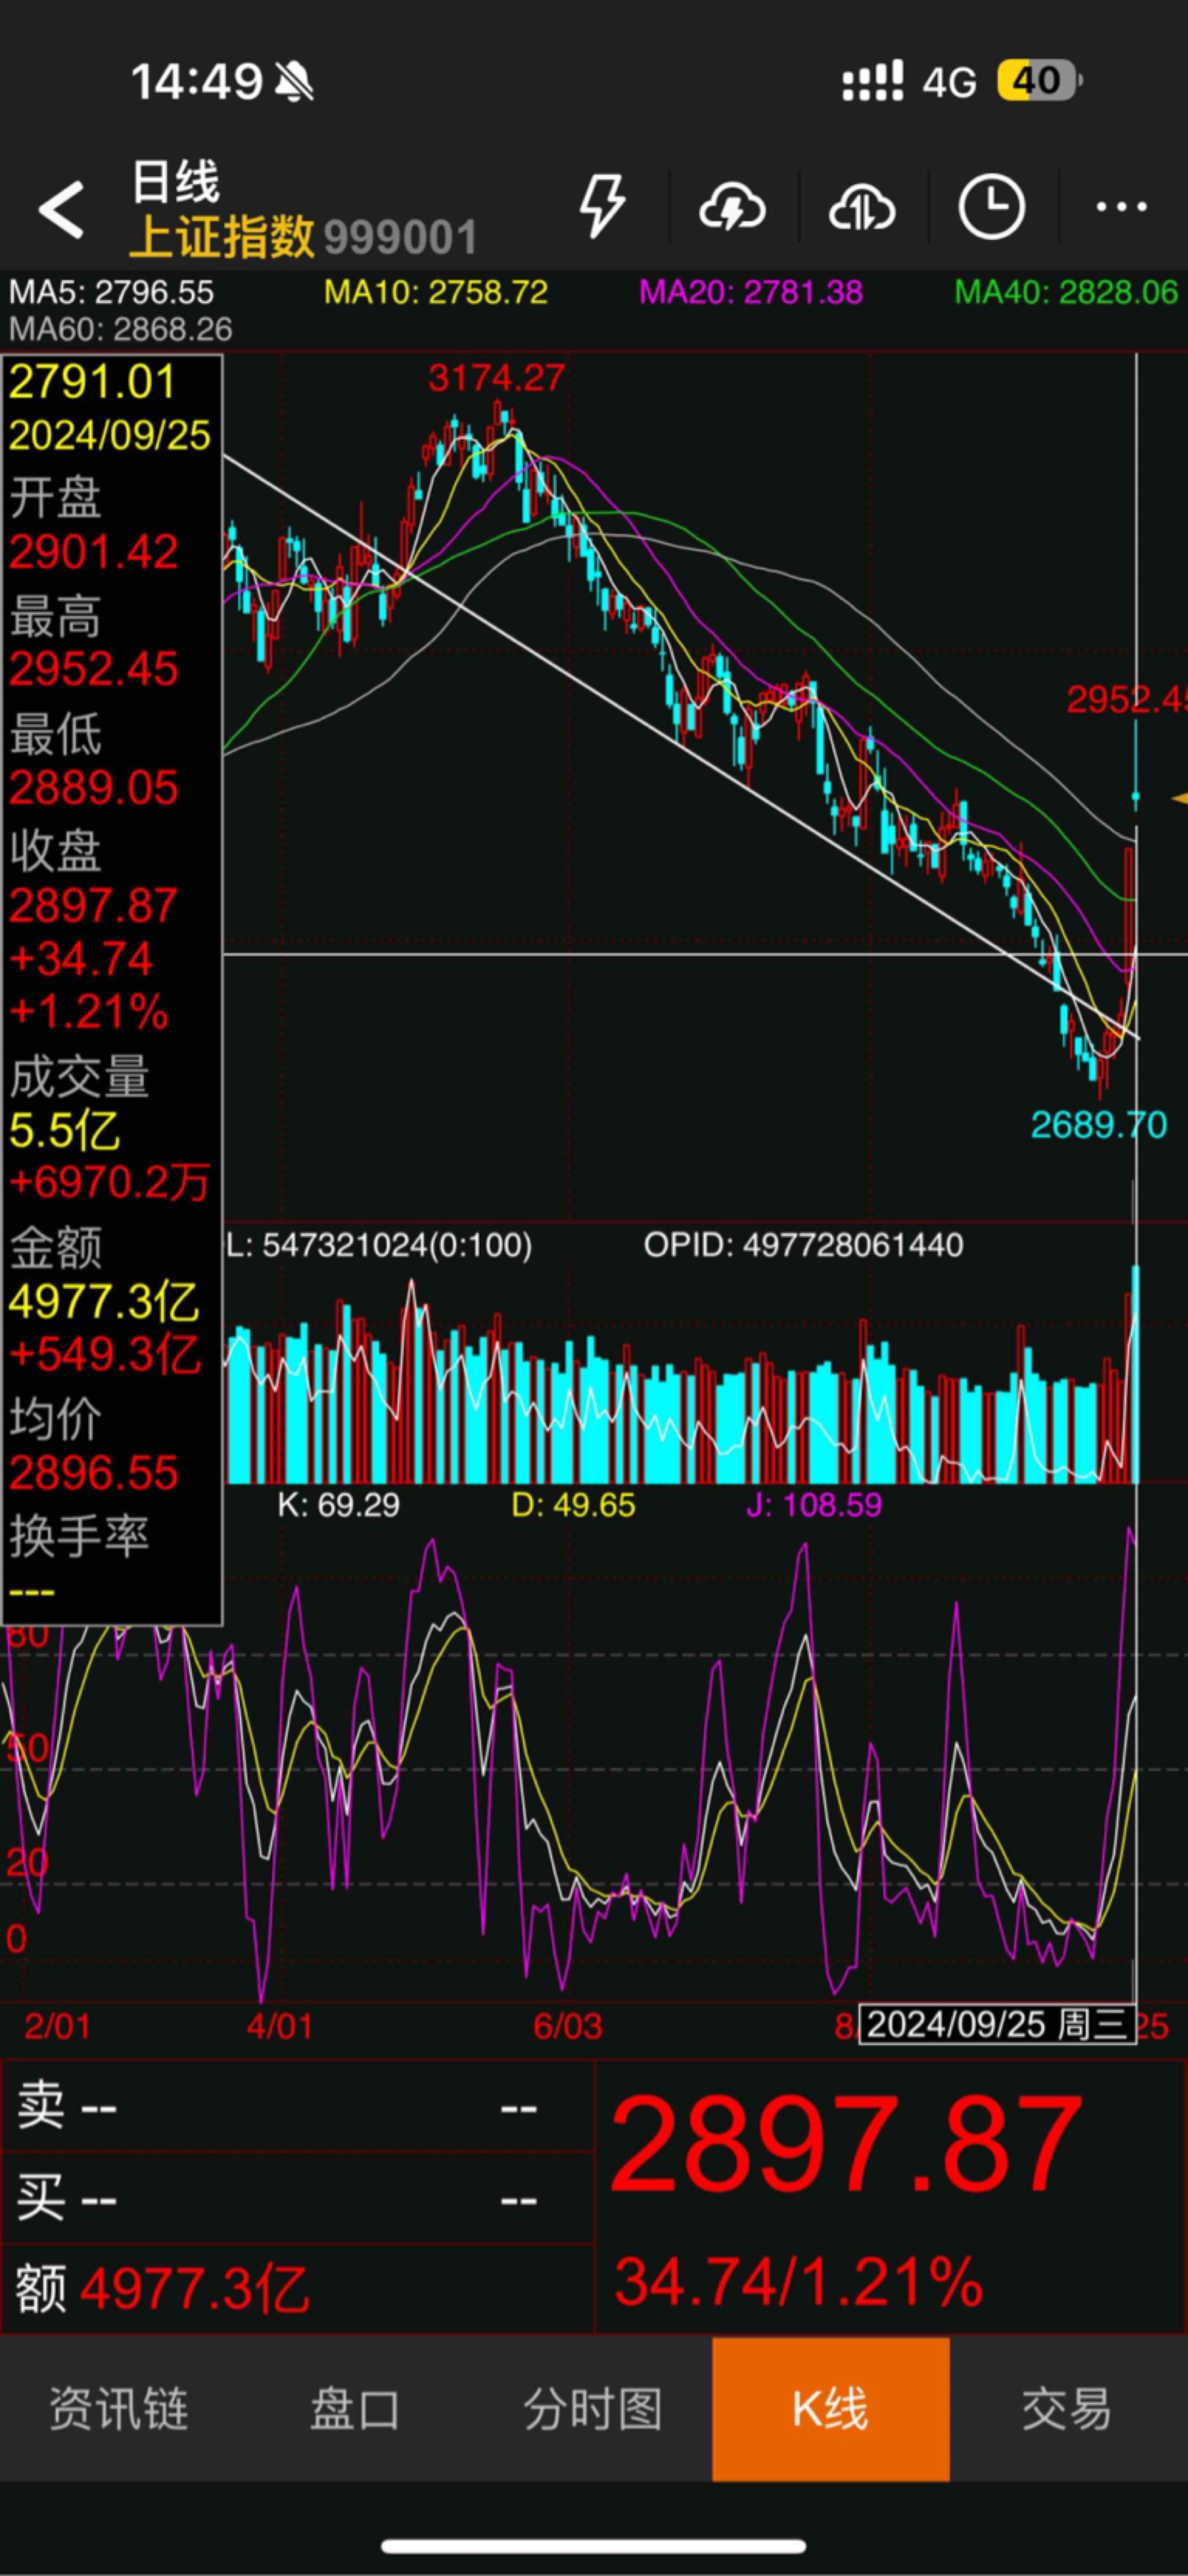Tap the 额 4977.3亿 turnover row

[298, 2289]
